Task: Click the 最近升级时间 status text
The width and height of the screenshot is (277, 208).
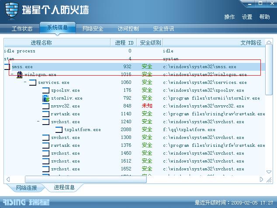Action: [x=234, y=203]
